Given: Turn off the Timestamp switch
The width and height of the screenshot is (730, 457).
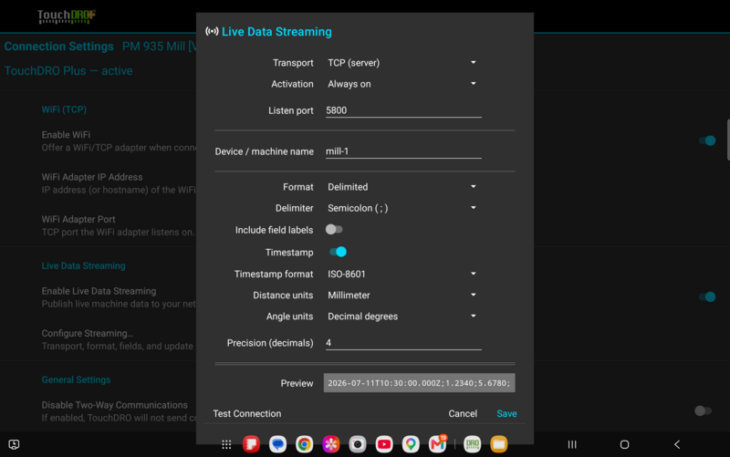Looking at the screenshot, I should (x=338, y=252).
